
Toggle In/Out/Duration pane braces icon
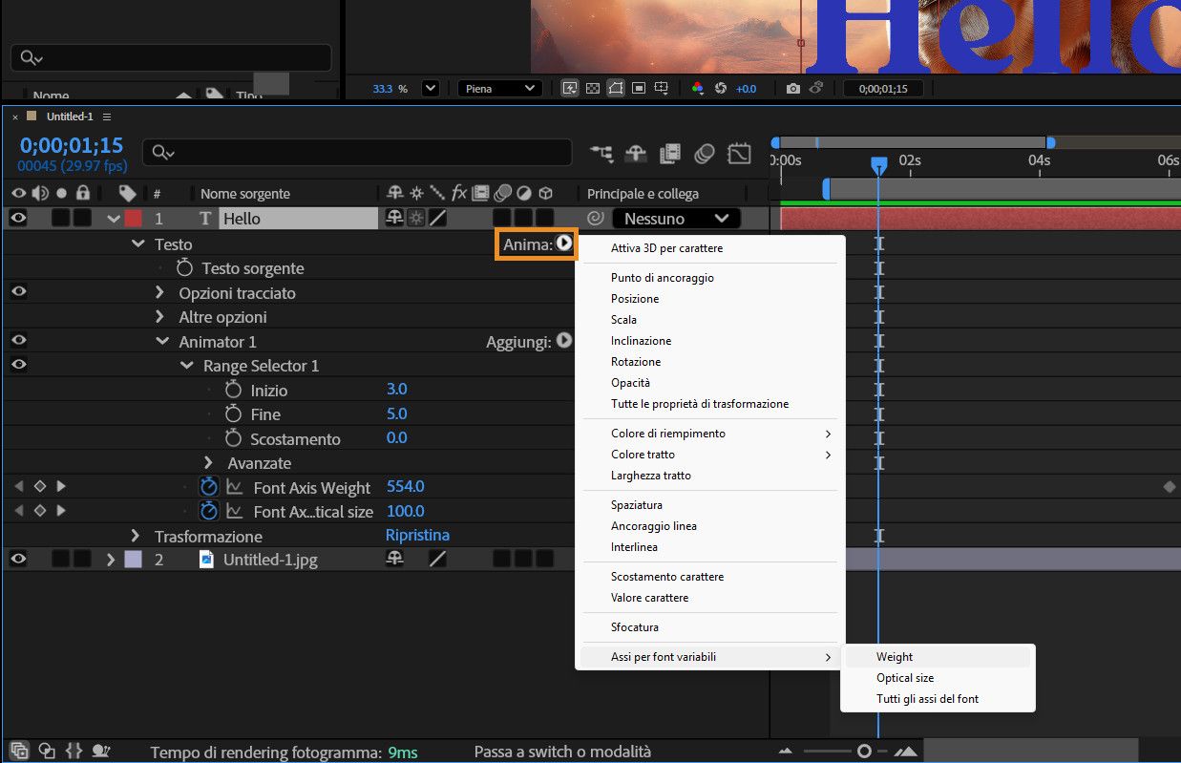click(x=74, y=752)
